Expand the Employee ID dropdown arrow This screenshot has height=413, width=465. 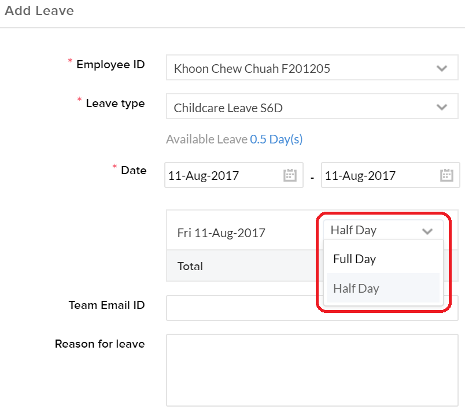[442, 68]
